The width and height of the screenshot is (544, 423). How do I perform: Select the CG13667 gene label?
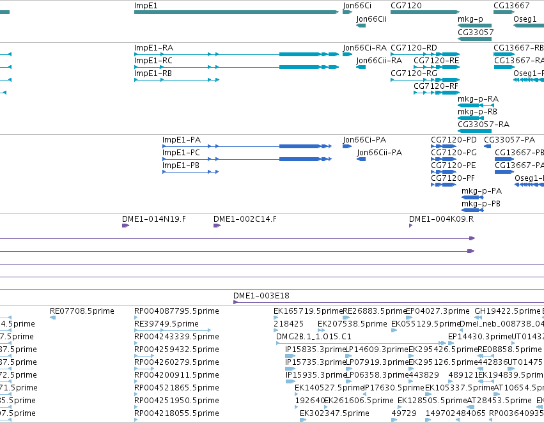(511, 6)
